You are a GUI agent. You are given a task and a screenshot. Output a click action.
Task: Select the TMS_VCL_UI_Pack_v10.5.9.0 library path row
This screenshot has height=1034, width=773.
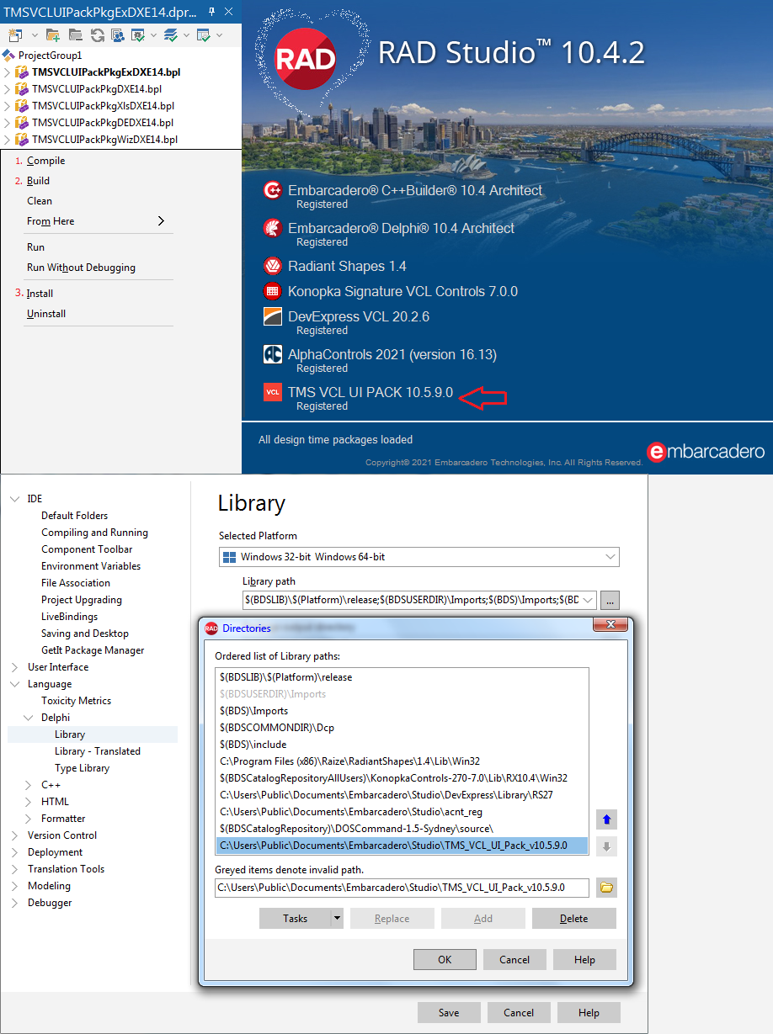(402, 846)
